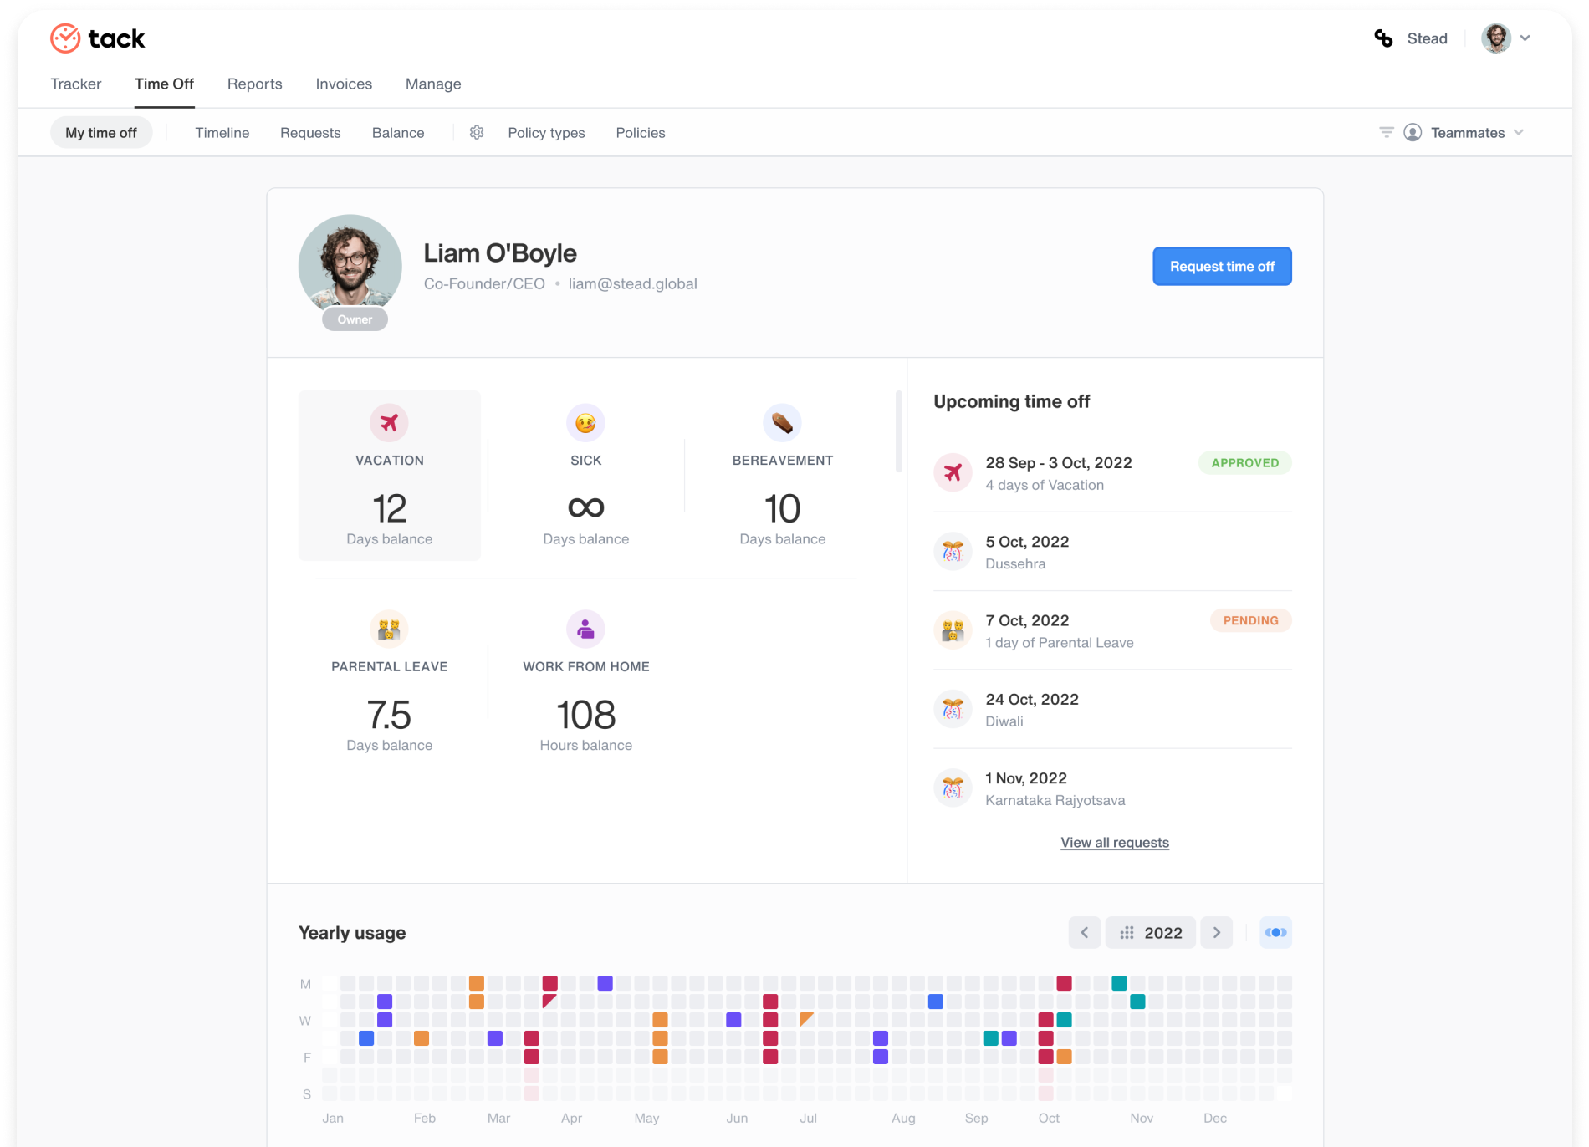Open the Policies section

641,132
